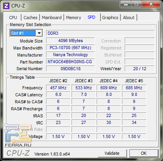
Task: Select the SPD tab
Action: (91, 17)
